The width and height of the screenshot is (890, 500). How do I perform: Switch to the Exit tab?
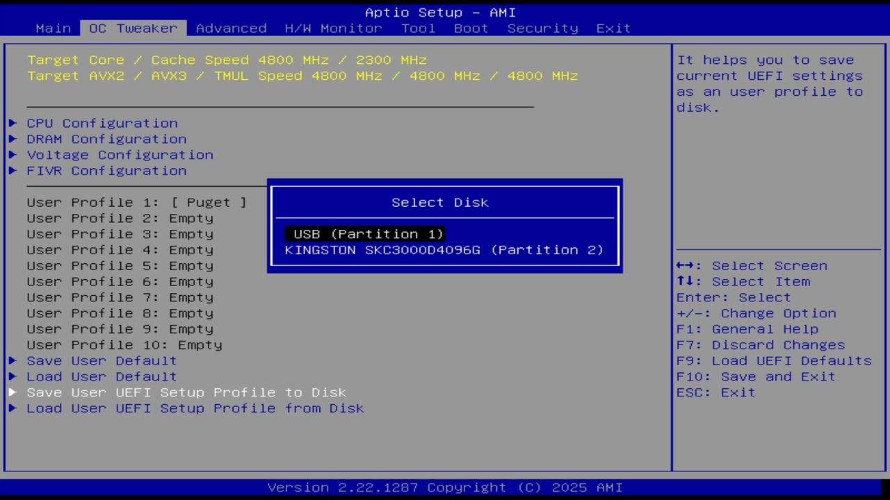(613, 28)
